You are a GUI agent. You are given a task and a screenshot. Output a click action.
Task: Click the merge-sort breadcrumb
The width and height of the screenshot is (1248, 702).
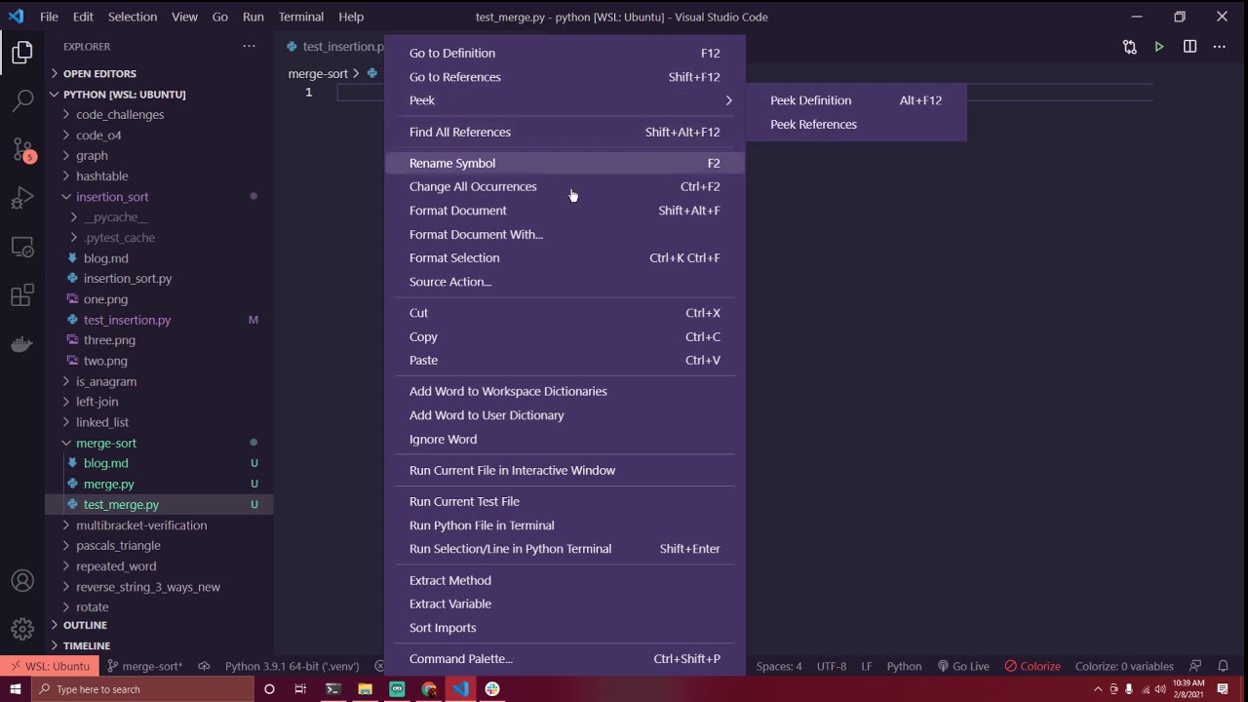point(318,73)
